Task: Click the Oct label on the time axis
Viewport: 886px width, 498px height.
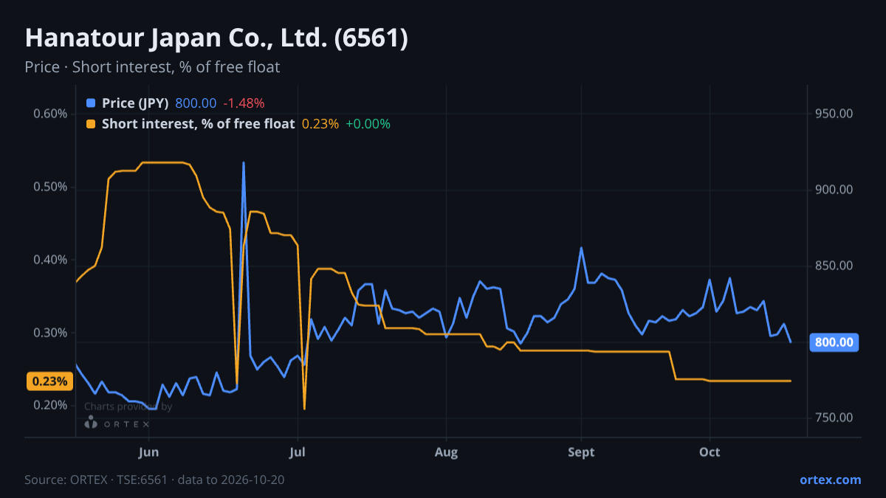Action: tap(710, 452)
